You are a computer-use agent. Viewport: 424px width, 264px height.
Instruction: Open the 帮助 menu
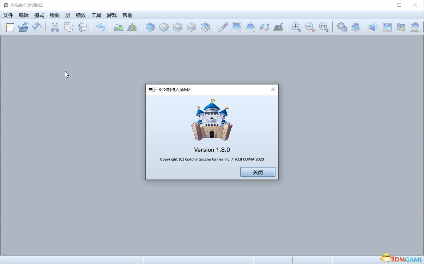(127, 15)
